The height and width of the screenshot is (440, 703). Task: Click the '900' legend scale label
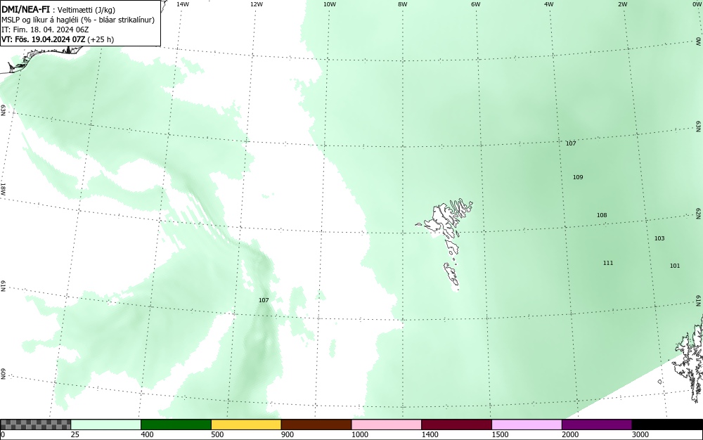(288, 434)
